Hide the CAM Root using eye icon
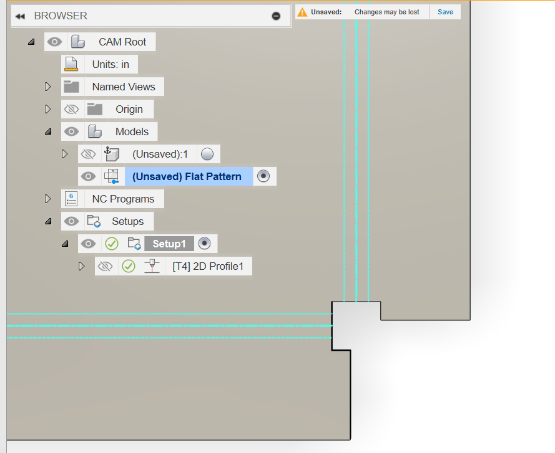 [x=55, y=42]
